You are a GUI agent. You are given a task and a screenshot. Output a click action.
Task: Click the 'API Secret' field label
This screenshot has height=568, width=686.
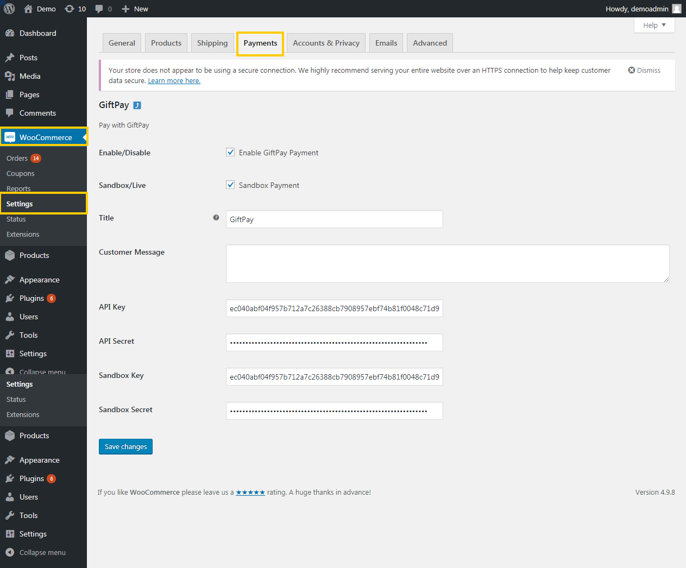pos(116,341)
